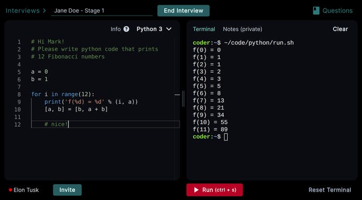Click line number 4 in the gutter
The image size is (362, 200).
pos(19,64)
